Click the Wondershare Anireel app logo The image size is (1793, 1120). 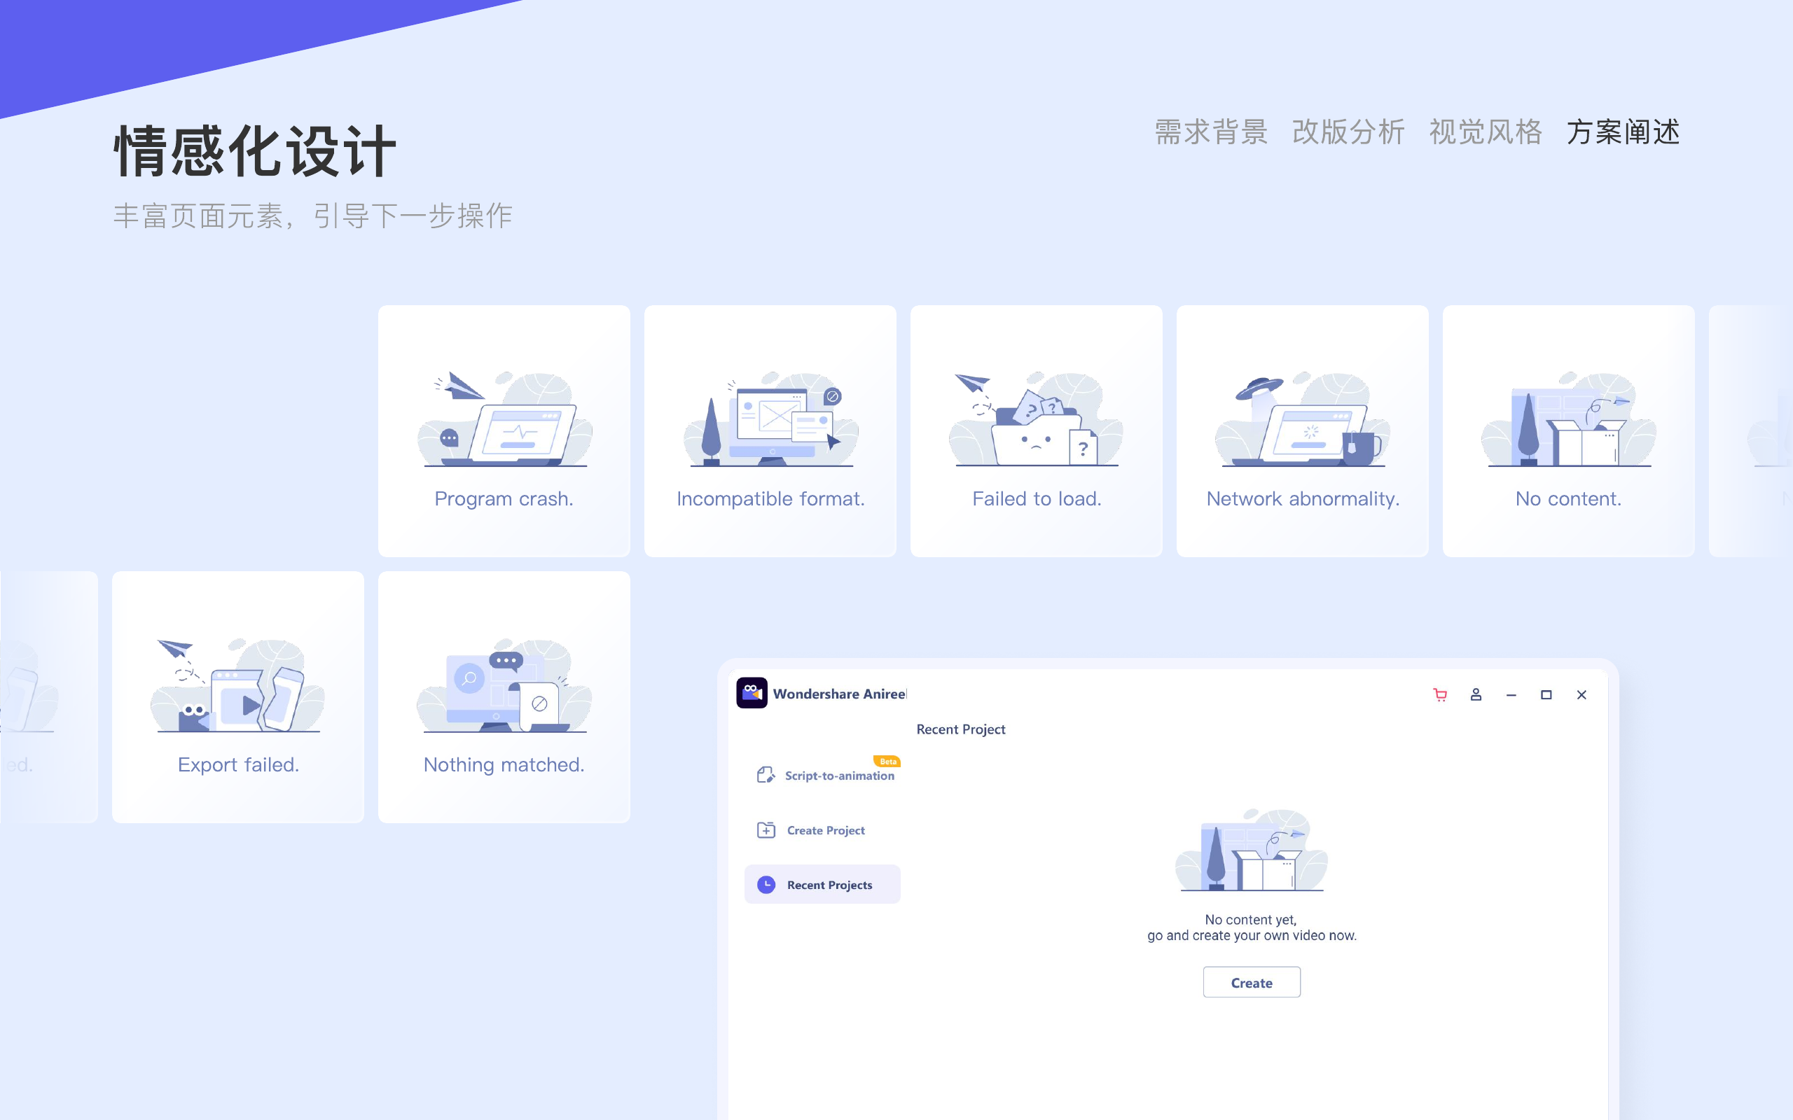click(x=752, y=693)
